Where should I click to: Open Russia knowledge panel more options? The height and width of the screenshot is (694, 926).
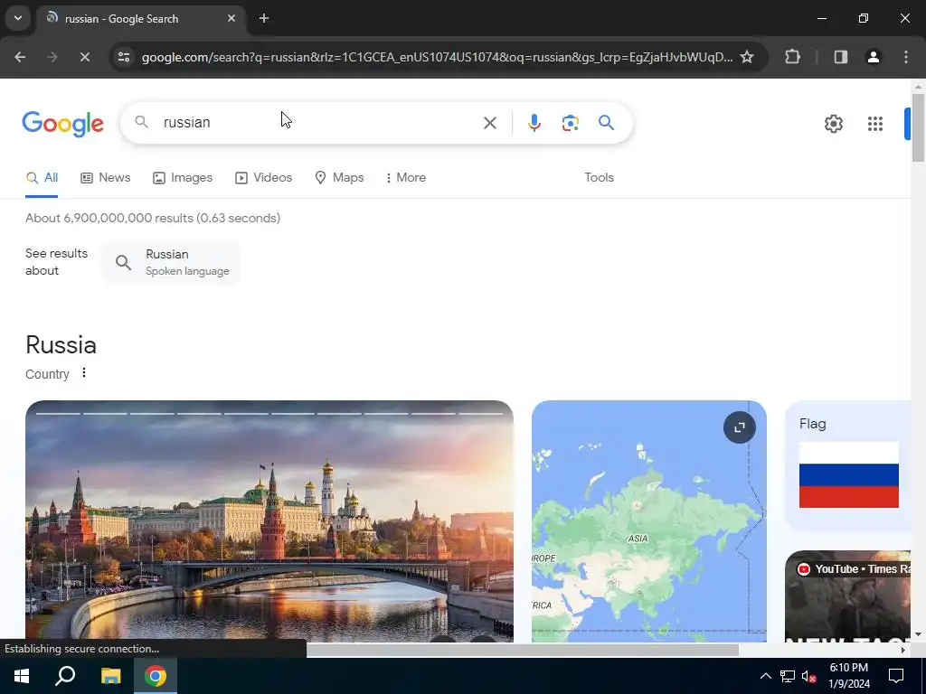(x=84, y=373)
